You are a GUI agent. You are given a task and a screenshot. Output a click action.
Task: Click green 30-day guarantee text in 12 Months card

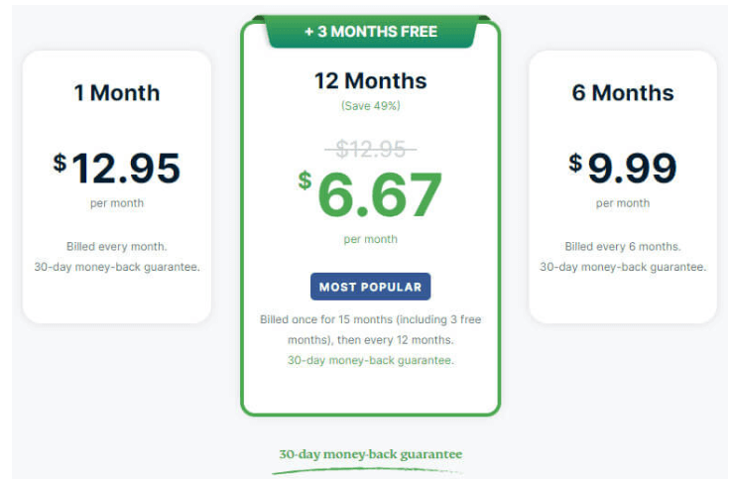(x=371, y=360)
